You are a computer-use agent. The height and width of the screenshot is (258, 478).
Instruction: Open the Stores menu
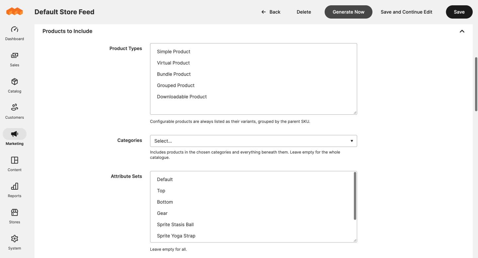click(15, 217)
